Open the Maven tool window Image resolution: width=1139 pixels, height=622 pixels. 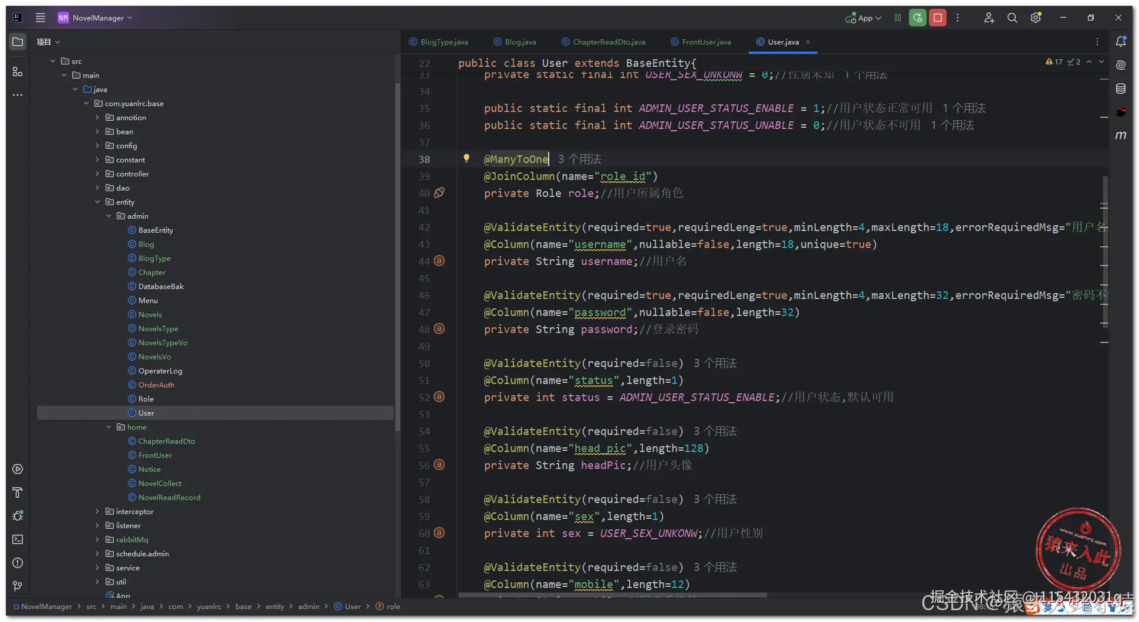tap(1121, 135)
